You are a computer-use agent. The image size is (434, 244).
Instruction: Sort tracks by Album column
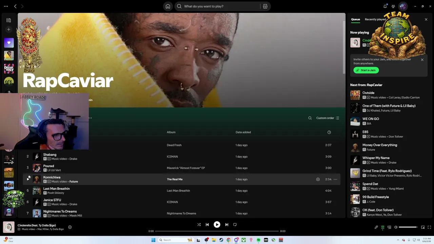coord(171,132)
